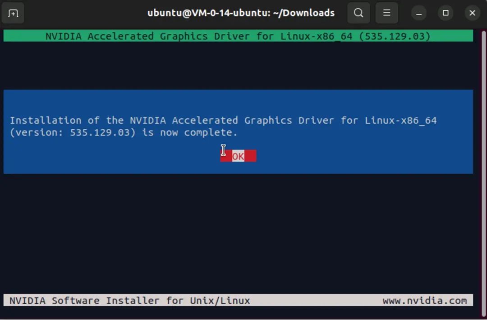This screenshot has height=320, width=487.
Task: Click the '(version: 535.129.03) is now complete.' line
Action: [124, 132]
